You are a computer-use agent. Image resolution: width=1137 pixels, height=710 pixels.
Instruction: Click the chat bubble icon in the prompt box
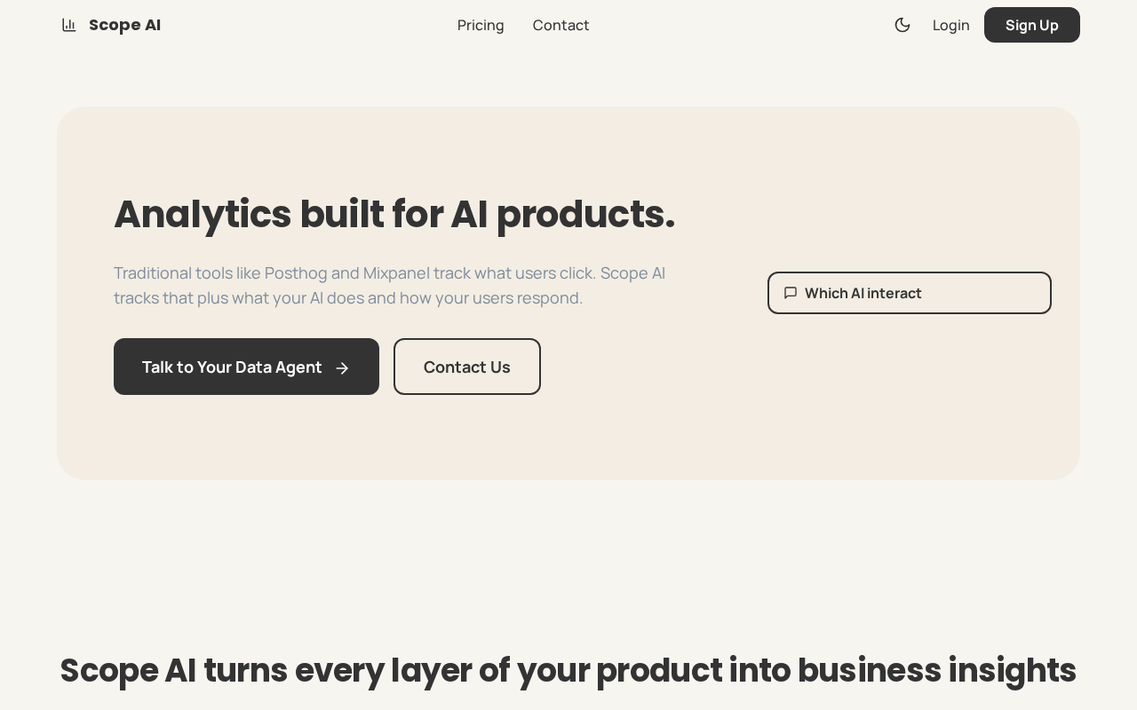(x=791, y=293)
